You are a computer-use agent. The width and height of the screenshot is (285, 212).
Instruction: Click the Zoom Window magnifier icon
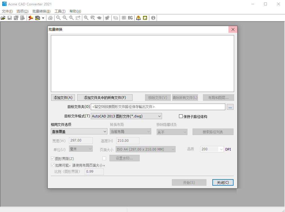click(72, 18)
